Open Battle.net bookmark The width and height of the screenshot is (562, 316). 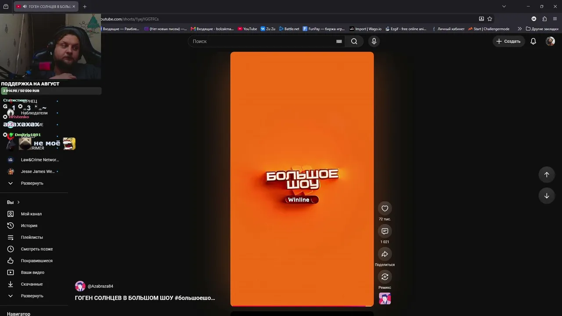pyautogui.click(x=289, y=29)
